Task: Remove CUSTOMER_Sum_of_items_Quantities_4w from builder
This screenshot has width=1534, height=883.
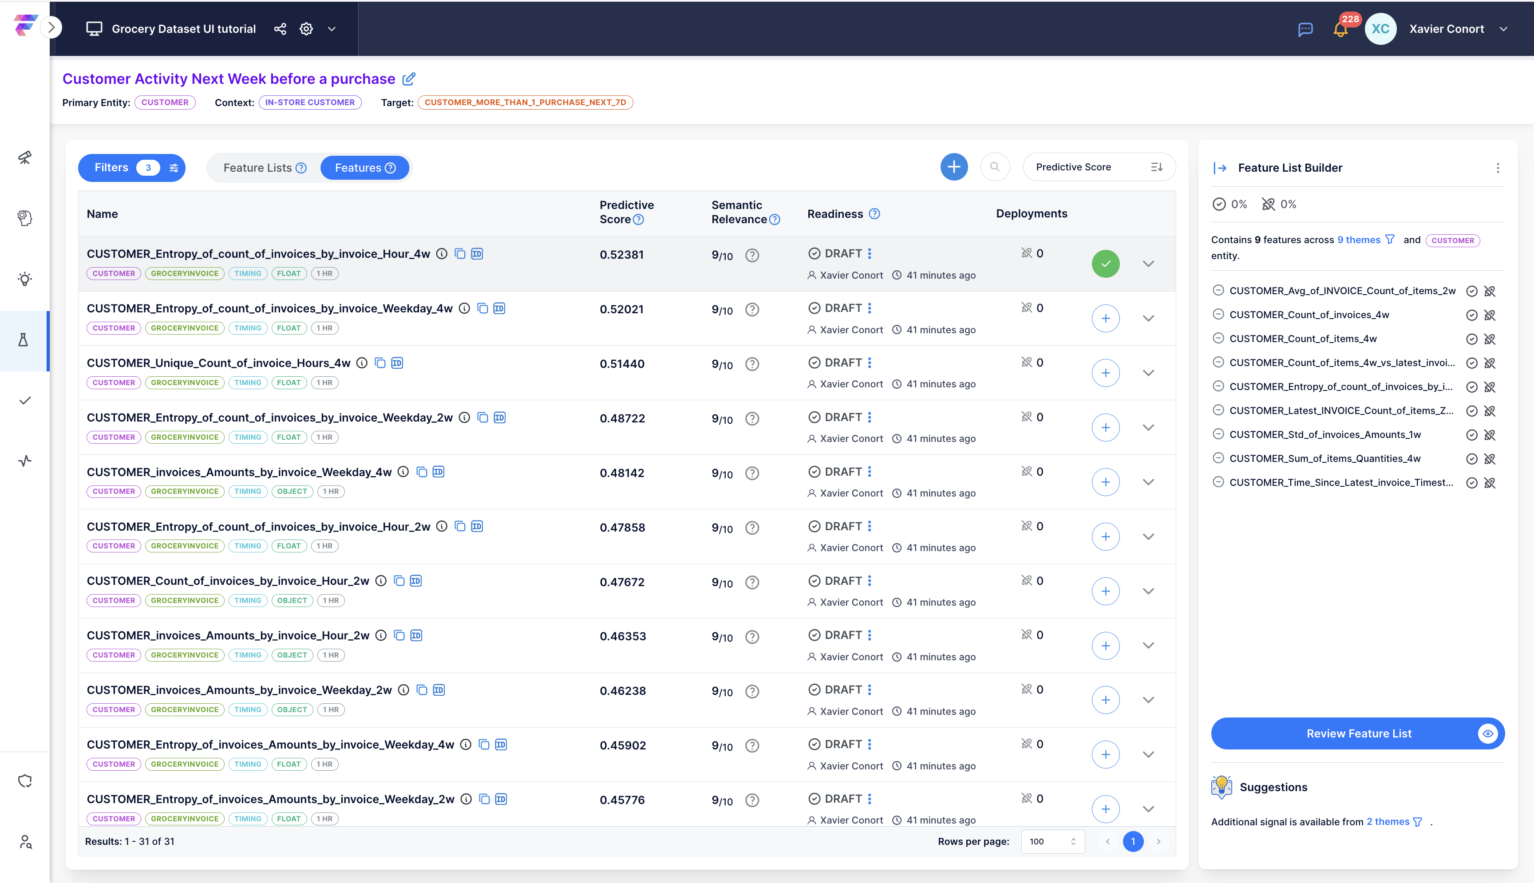Action: click(1218, 457)
